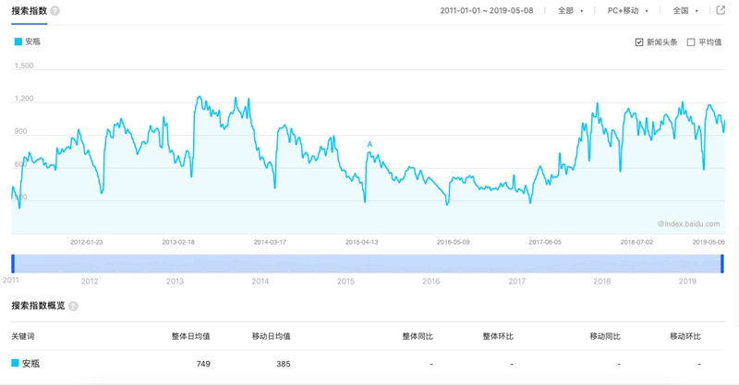Click the 整体同比 column header

[418, 336]
